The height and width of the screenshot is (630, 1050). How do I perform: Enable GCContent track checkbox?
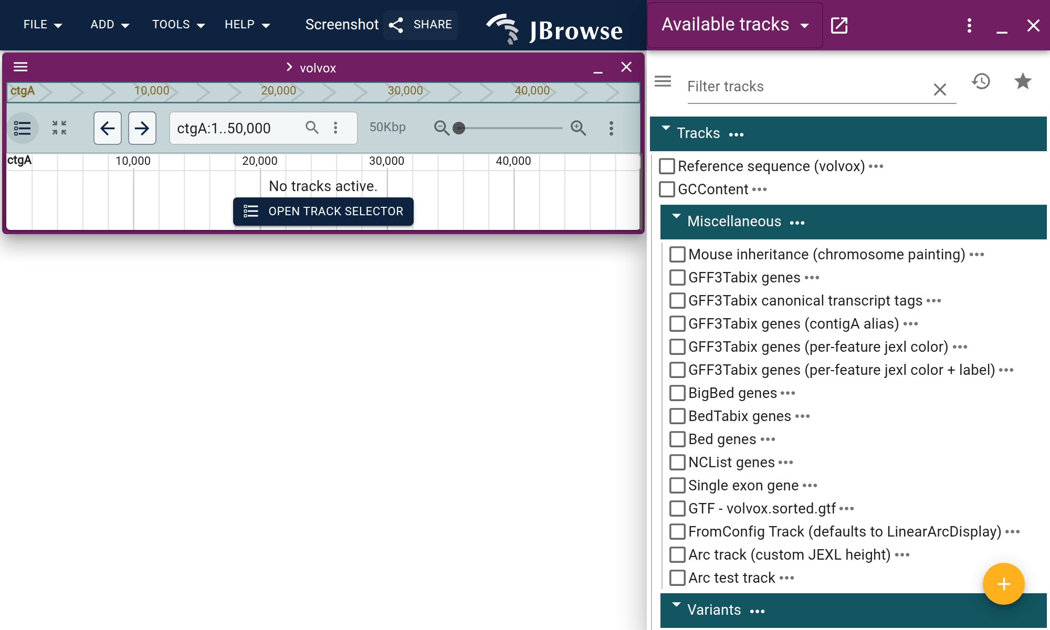click(667, 190)
